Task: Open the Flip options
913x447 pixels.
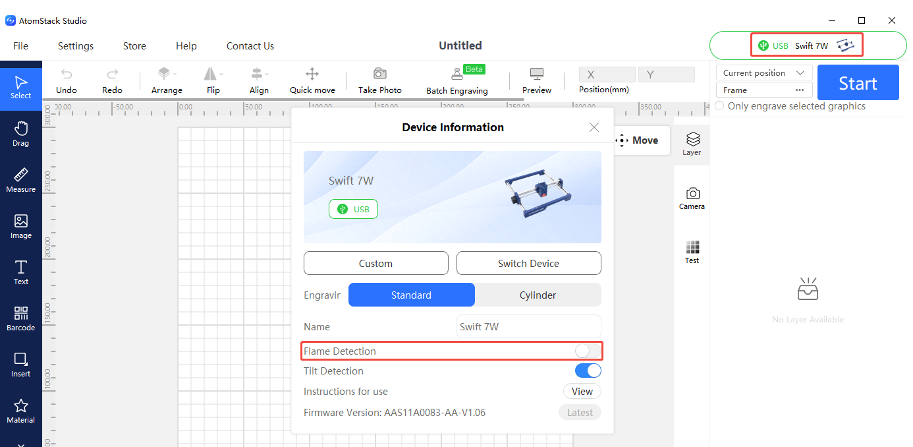Action: tap(213, 80)
